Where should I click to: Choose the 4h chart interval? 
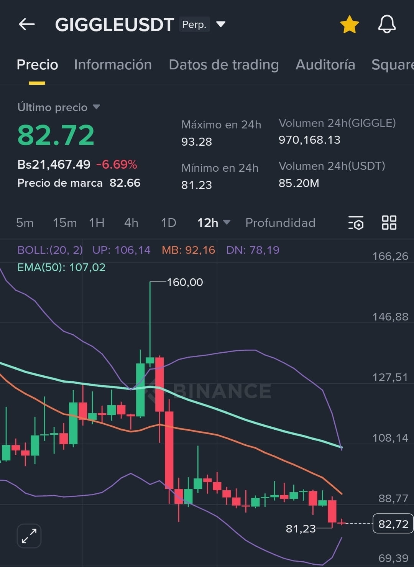(x=131, y=223)
